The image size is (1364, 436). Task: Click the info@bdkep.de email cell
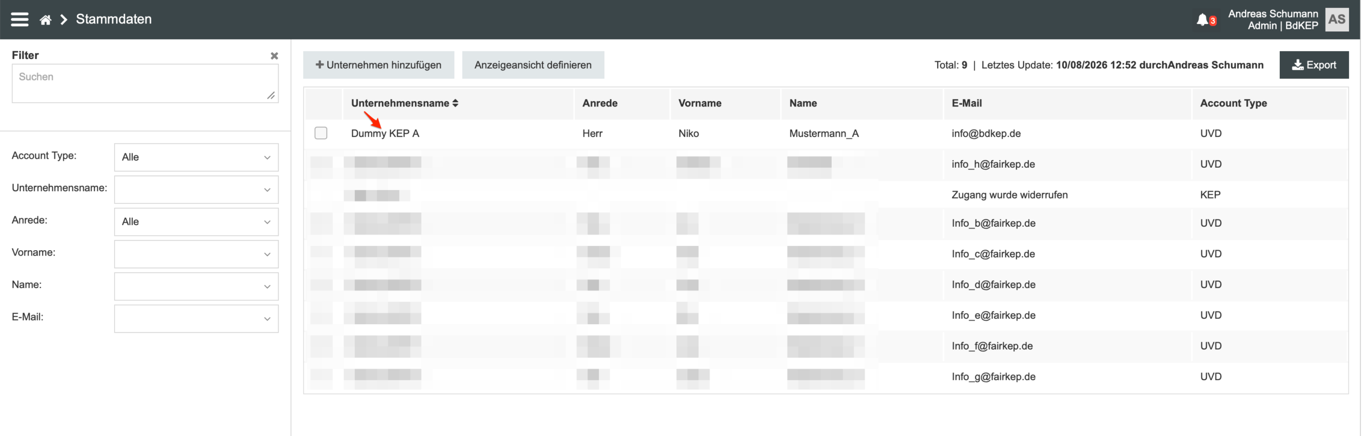click(986, 134)
